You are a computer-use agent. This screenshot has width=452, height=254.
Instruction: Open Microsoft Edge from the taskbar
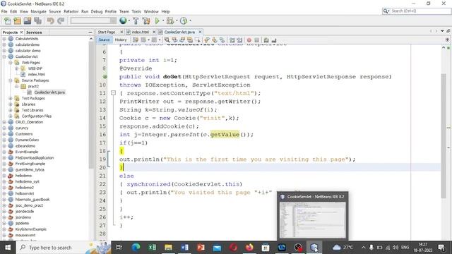click(136, 248)
